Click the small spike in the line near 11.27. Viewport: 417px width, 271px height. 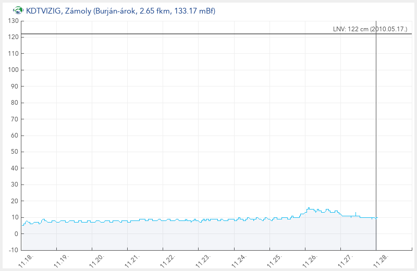[356, 213]
